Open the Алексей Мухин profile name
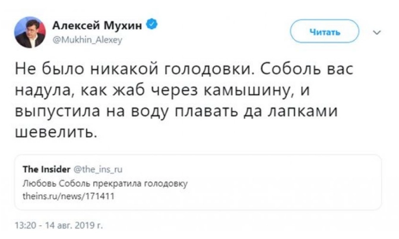This screenshot has height=239, width=399. (98, 25)
